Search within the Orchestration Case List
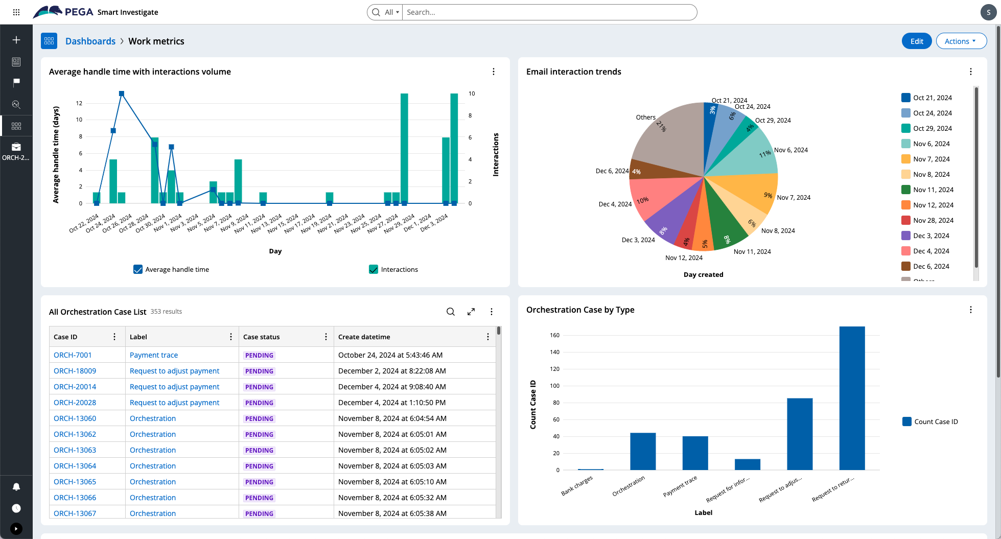Viewport: 1001px width, 539px height. pyautogui.click(x=451, y=312)
